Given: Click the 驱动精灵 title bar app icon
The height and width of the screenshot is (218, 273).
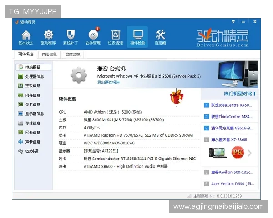Looking at the screenshot, I should pos(17,22).
